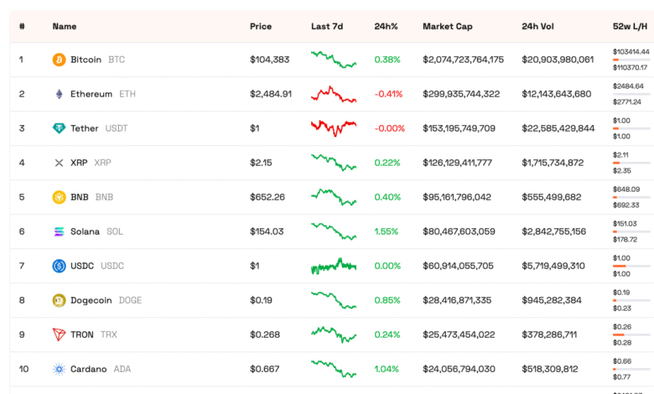The image size is (654, 394).
Task: Click the DOGE ticker symbol
Action: pos(130,300)
